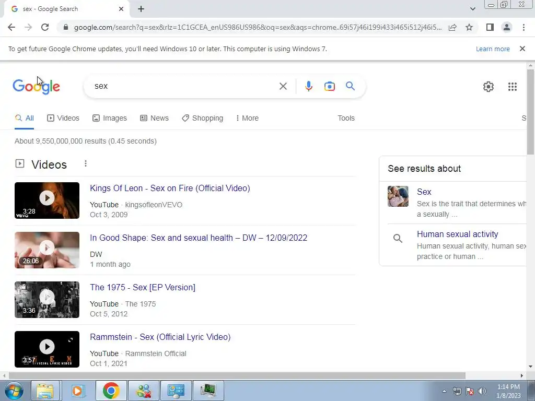Submit search with magnifier icon
The image size is (535, 401).
tap(350, 86)
